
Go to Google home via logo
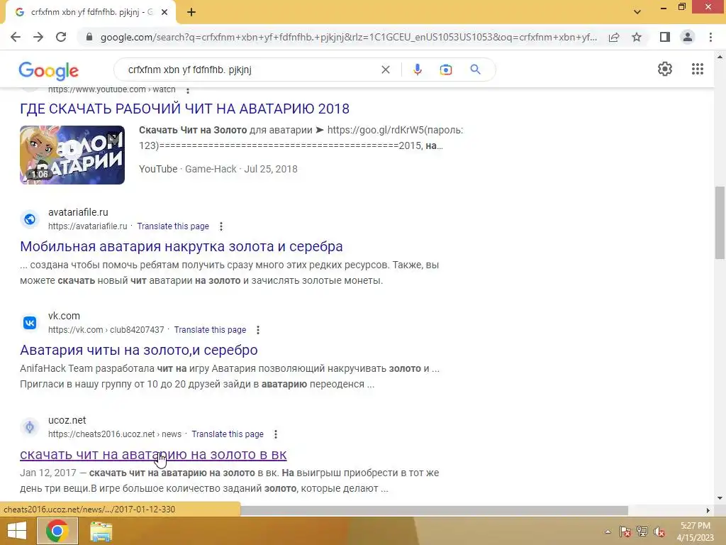(49, 71)
